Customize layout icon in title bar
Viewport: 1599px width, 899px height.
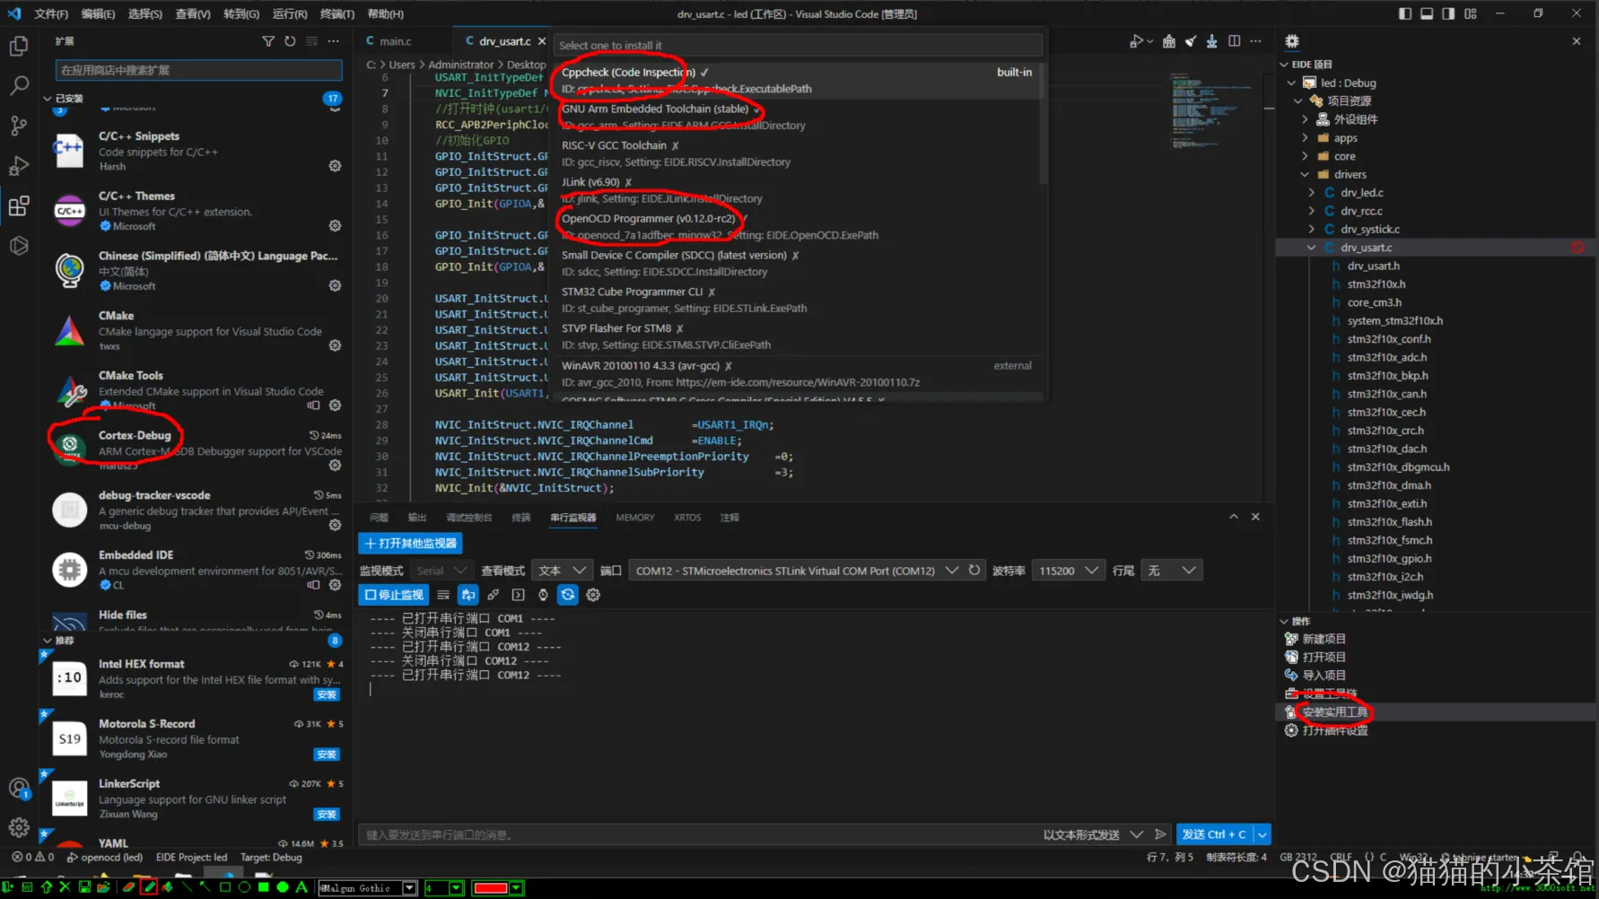click(1471, 13)
